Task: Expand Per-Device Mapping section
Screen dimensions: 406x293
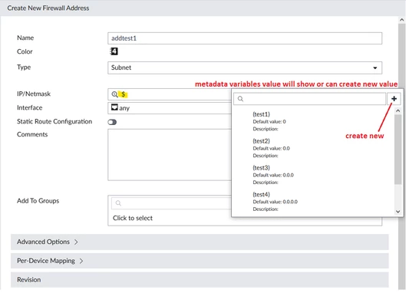Action: point(200,261)
